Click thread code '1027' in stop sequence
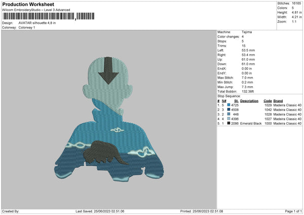 [268, 119]
